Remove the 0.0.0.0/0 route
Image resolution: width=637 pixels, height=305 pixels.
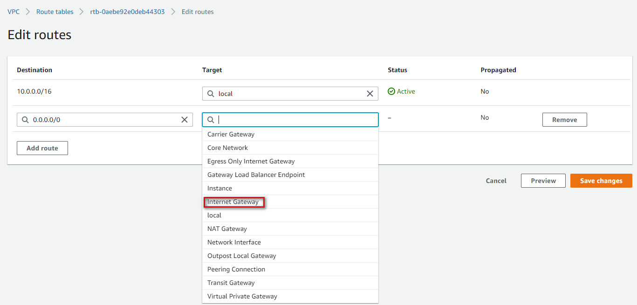coord(564,119)
